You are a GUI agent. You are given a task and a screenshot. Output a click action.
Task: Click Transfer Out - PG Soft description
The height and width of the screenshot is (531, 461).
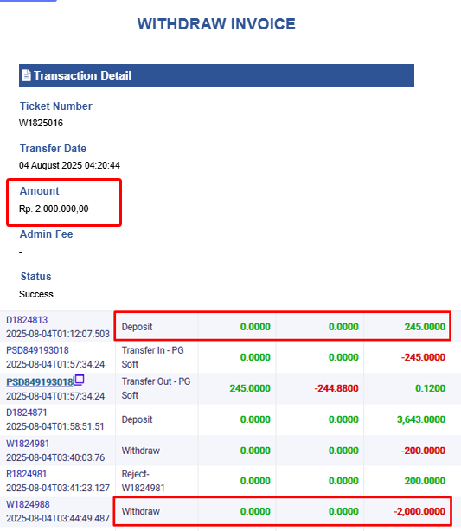[x=157, y=388]
